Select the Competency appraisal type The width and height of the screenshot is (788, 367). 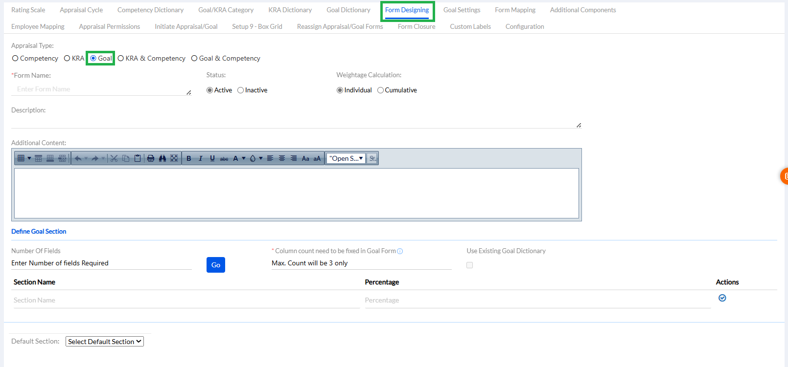point(16,58)
